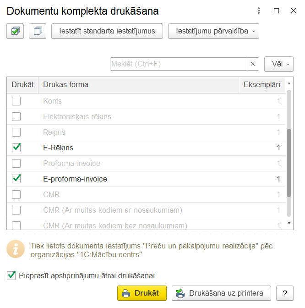Toggle Pieprasīt apstiprinājumu ātrai drukāšanai checkbox

point(11,275)
